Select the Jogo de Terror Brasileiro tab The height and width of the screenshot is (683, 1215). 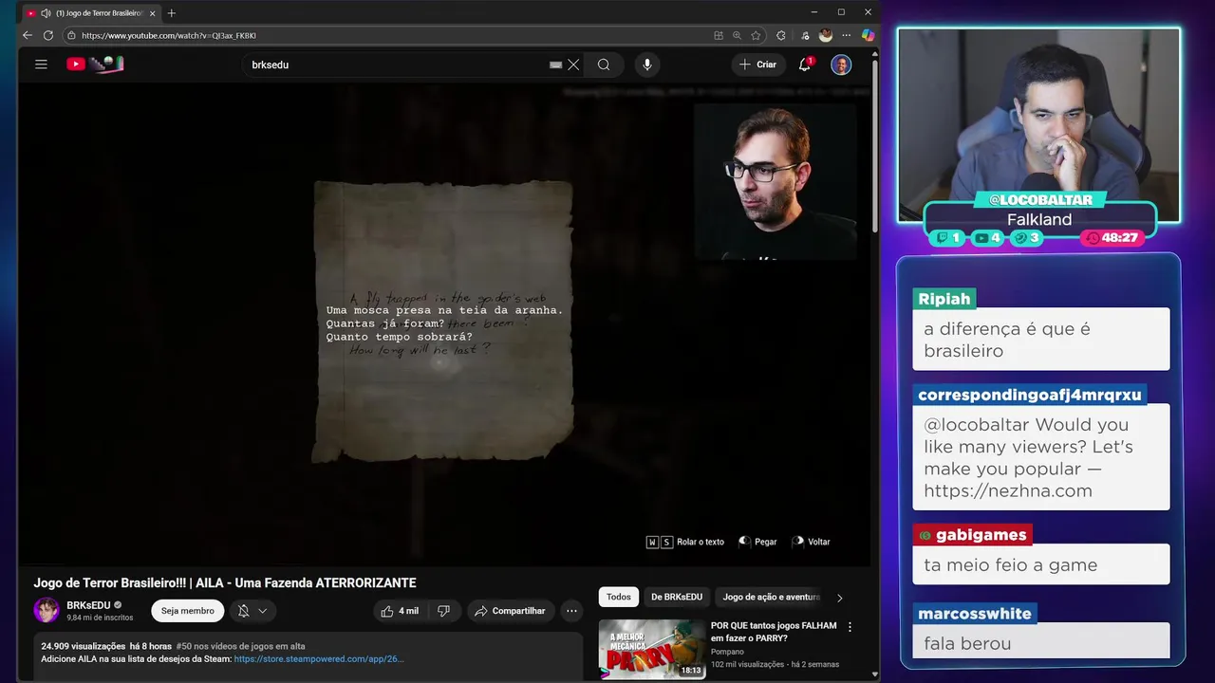(91, 12)
